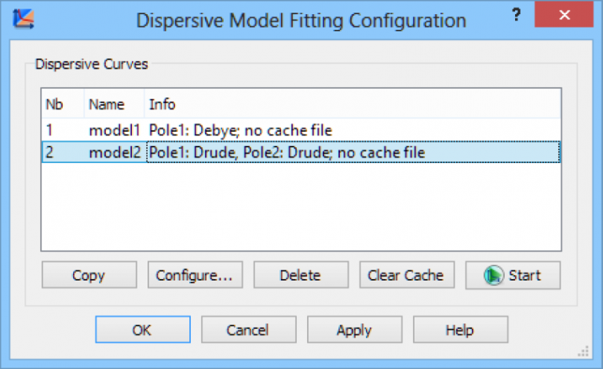The height and width of the screenshot is (369, 603).
Task: Click the Debye pole info text
Action: tap(240, 129)
